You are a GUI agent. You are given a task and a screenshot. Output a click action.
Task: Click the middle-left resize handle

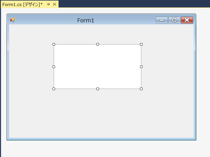(x=54, y=67)
